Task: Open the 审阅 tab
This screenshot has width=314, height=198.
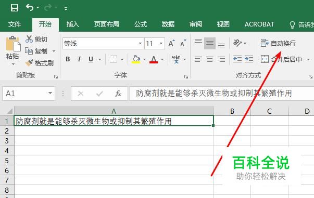Action: click(196, 24)
